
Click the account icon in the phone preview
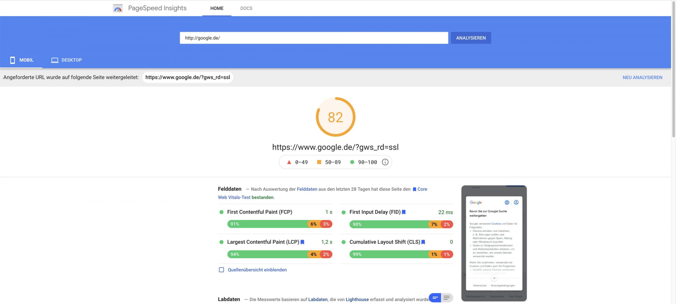[516, 202]
